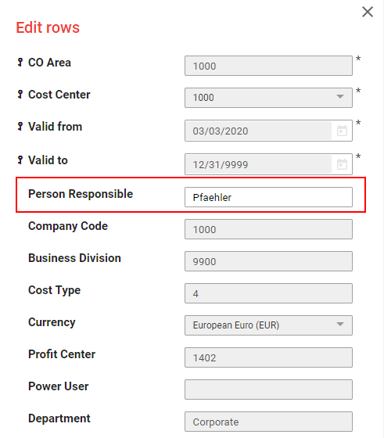Click the Profit Center field
The width and height of the screenshot is (384, 438).
pyautogui.click(x=268, y=357)
